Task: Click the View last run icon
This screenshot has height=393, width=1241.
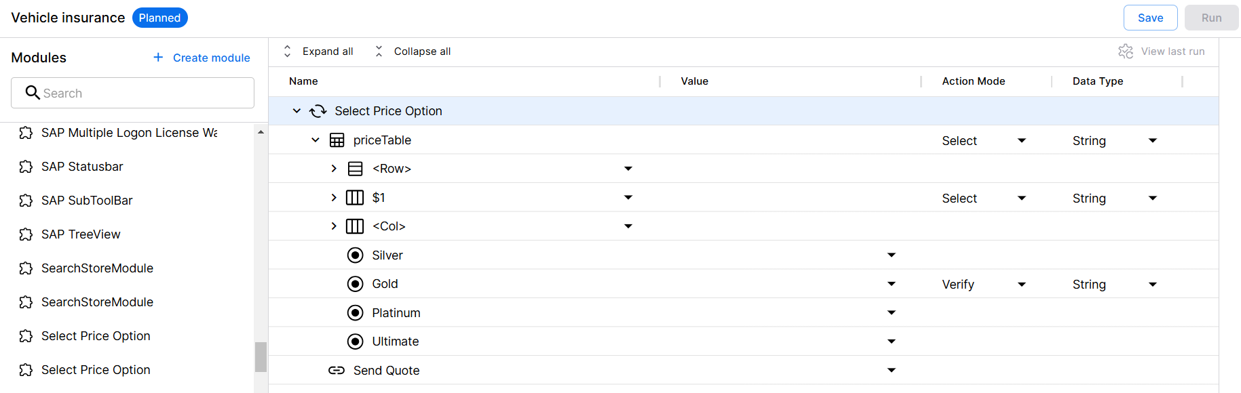Action: (x=1126, y=51)
